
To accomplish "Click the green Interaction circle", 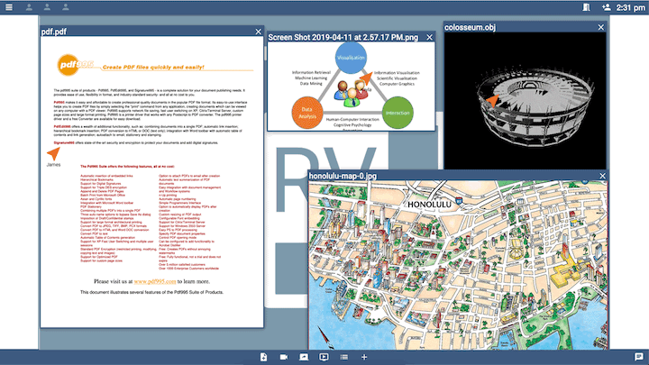I will tap(398, 113).
